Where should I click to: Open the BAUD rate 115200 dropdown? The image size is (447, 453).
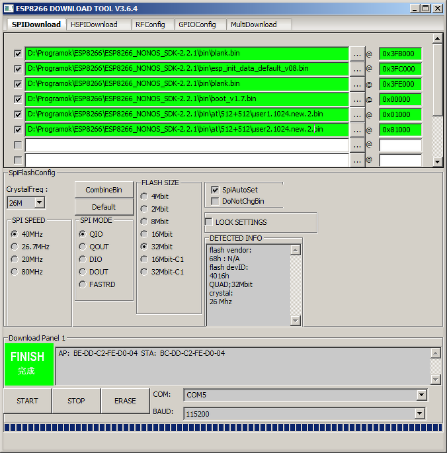pos(419,414)
